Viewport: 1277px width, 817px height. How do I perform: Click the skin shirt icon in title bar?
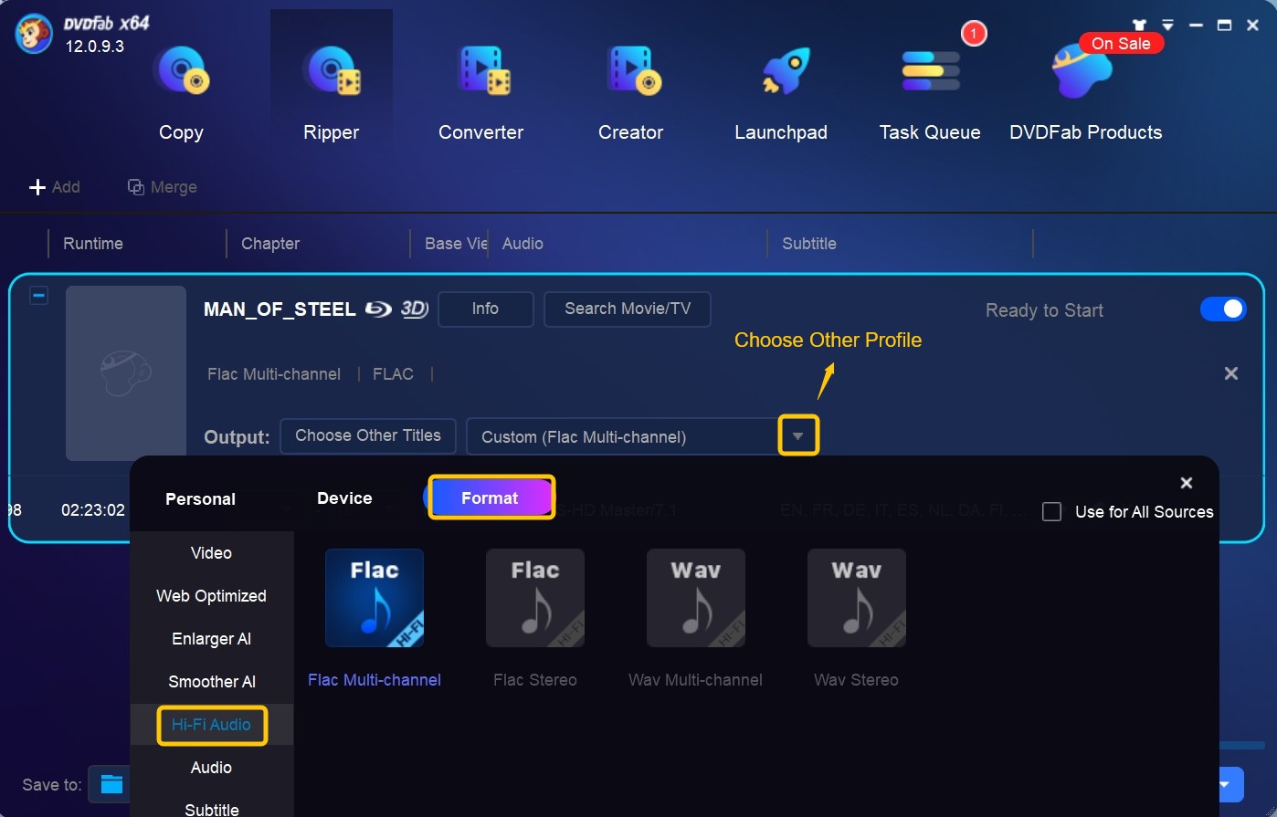(1138, 26)
